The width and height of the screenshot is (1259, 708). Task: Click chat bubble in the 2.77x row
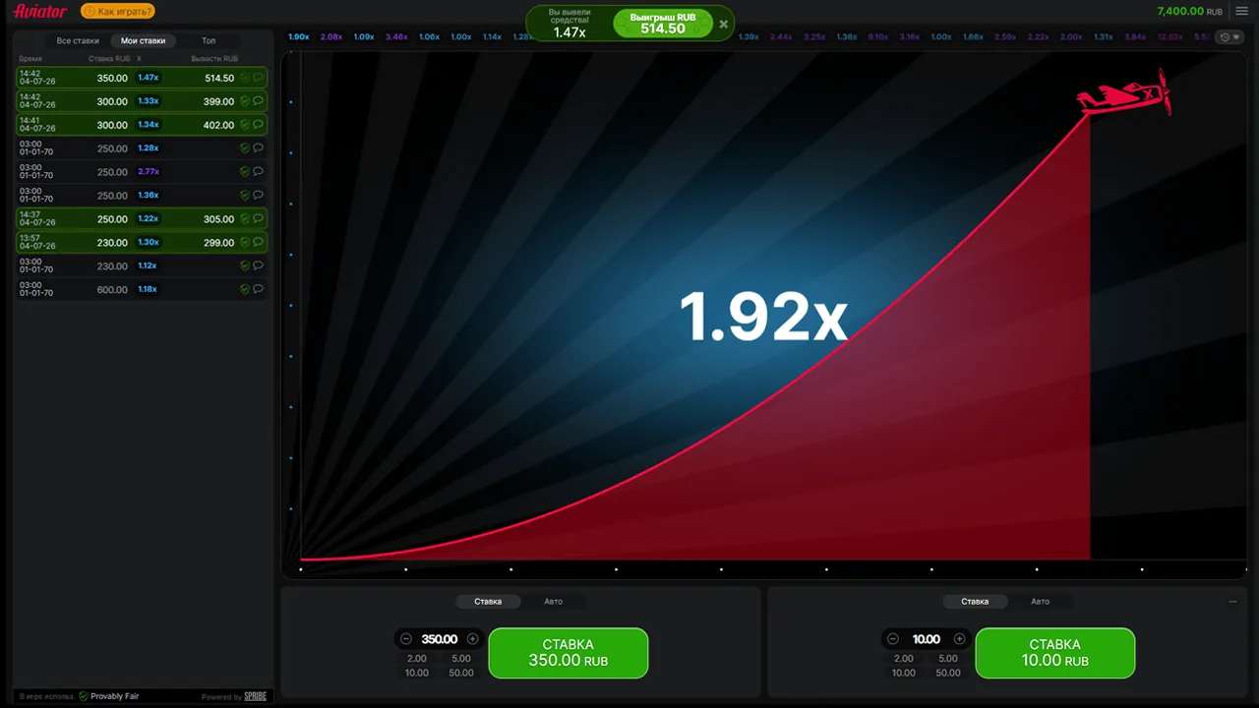[x=258, y=172]
